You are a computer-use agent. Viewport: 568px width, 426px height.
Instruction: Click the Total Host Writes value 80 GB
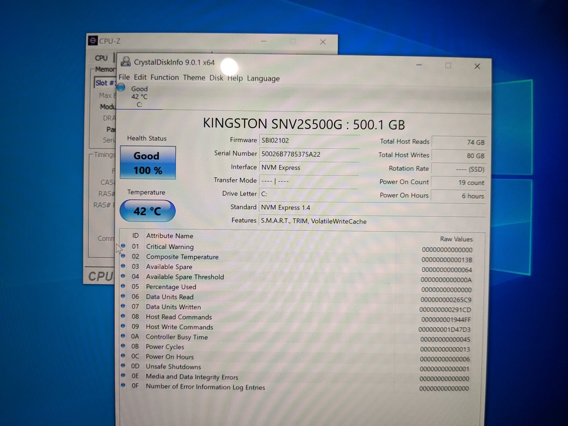[x=459, y=155]
